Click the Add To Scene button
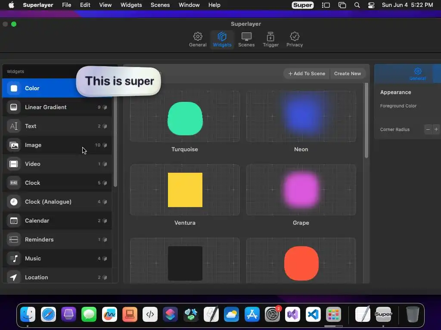The image size is (441, 330). pyautogui.click(x=307, y=73)
